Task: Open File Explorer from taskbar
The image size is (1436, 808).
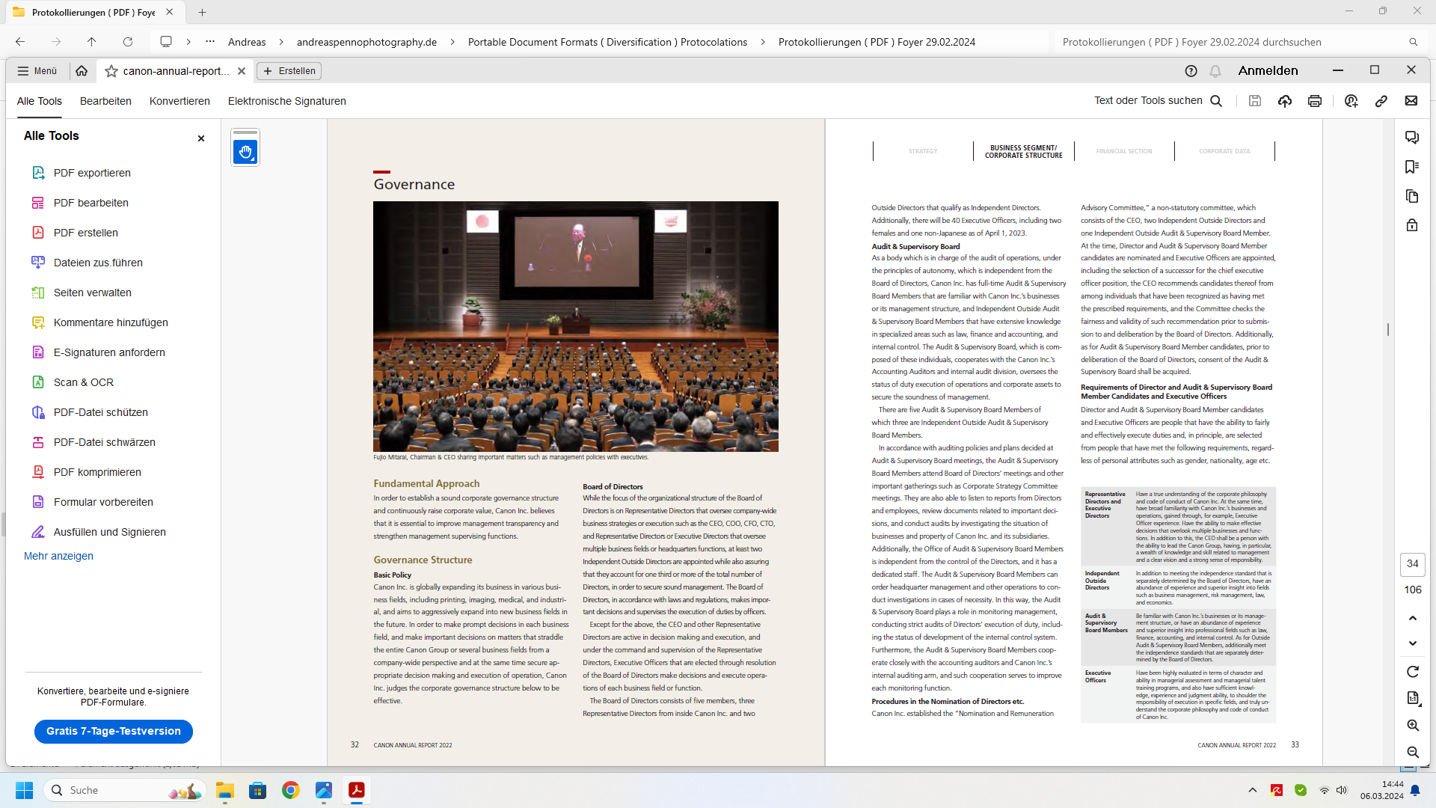Action: [225, 790]
